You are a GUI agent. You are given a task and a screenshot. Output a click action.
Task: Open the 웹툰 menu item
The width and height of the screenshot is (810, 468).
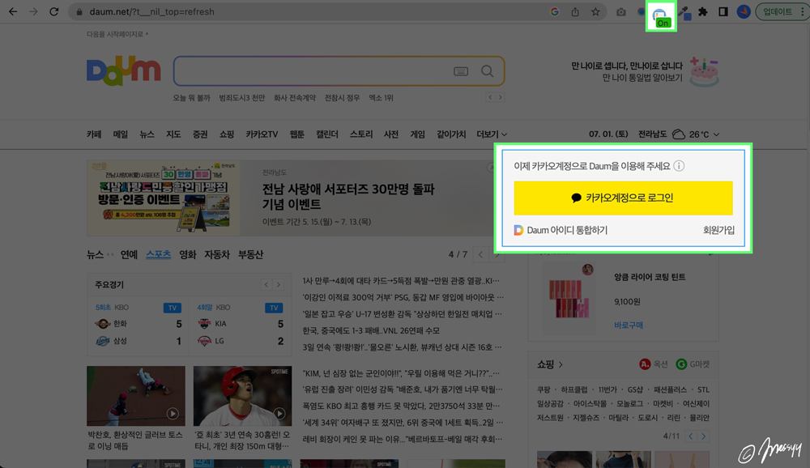pos(297,134)
